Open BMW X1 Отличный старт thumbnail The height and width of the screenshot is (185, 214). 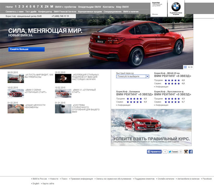(63, 94)
